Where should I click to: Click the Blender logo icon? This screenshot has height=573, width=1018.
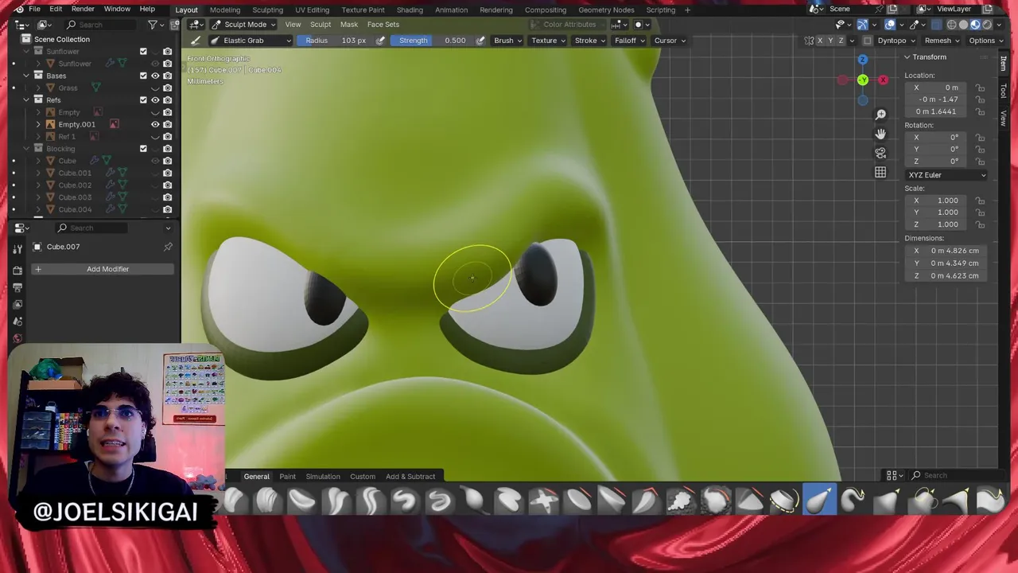19,10
